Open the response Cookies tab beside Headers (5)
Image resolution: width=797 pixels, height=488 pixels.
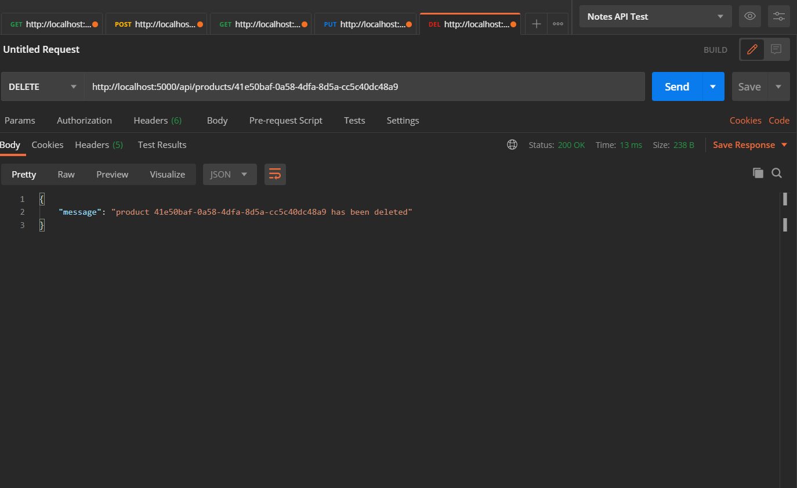pyautogui.click(x=48, y=145)
